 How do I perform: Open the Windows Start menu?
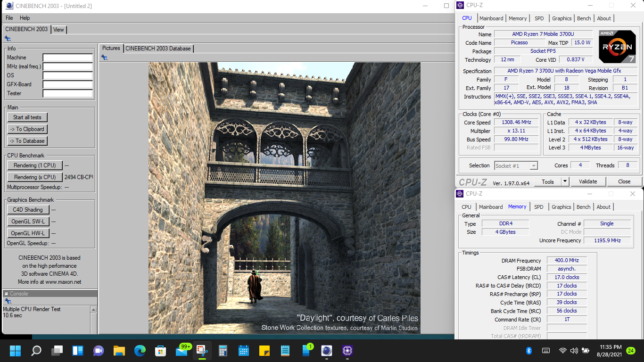pos(15,351)
